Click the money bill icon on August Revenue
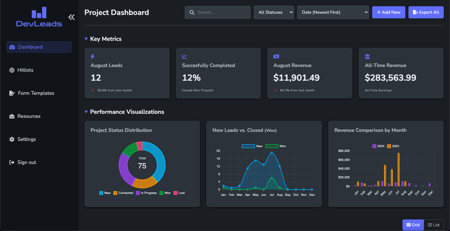The width and height of the screenshot is (450, 231). pos(276,56)
